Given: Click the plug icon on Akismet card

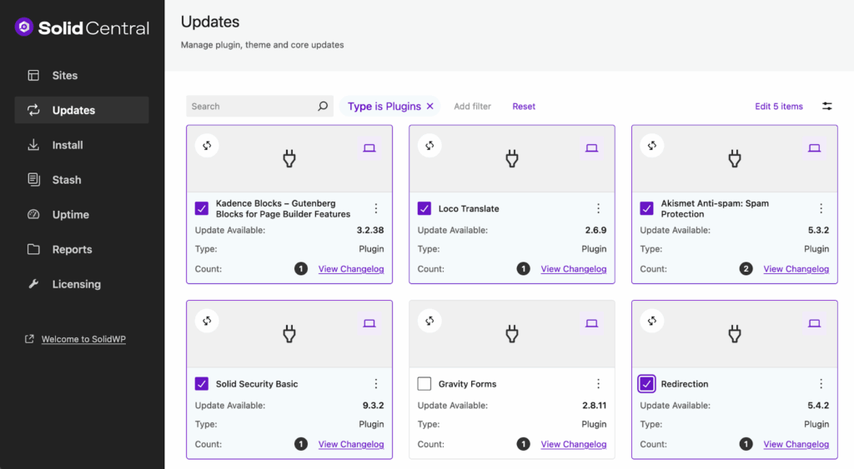Looking at the screenshot, I should tap(734, 158).
